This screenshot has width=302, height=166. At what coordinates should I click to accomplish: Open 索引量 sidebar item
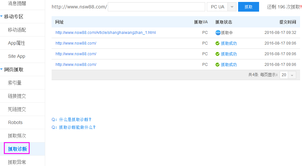pyautogui.click(x=15, y=83)
